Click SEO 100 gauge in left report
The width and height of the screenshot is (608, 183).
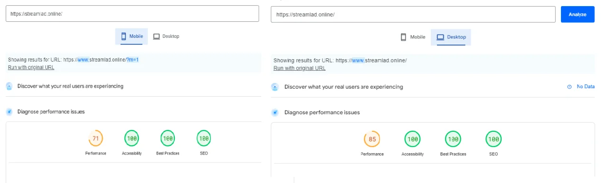pos(204,138)
